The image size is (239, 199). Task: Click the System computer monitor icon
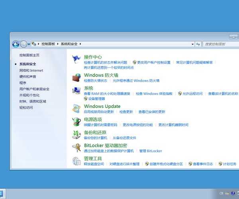(76, 90)
